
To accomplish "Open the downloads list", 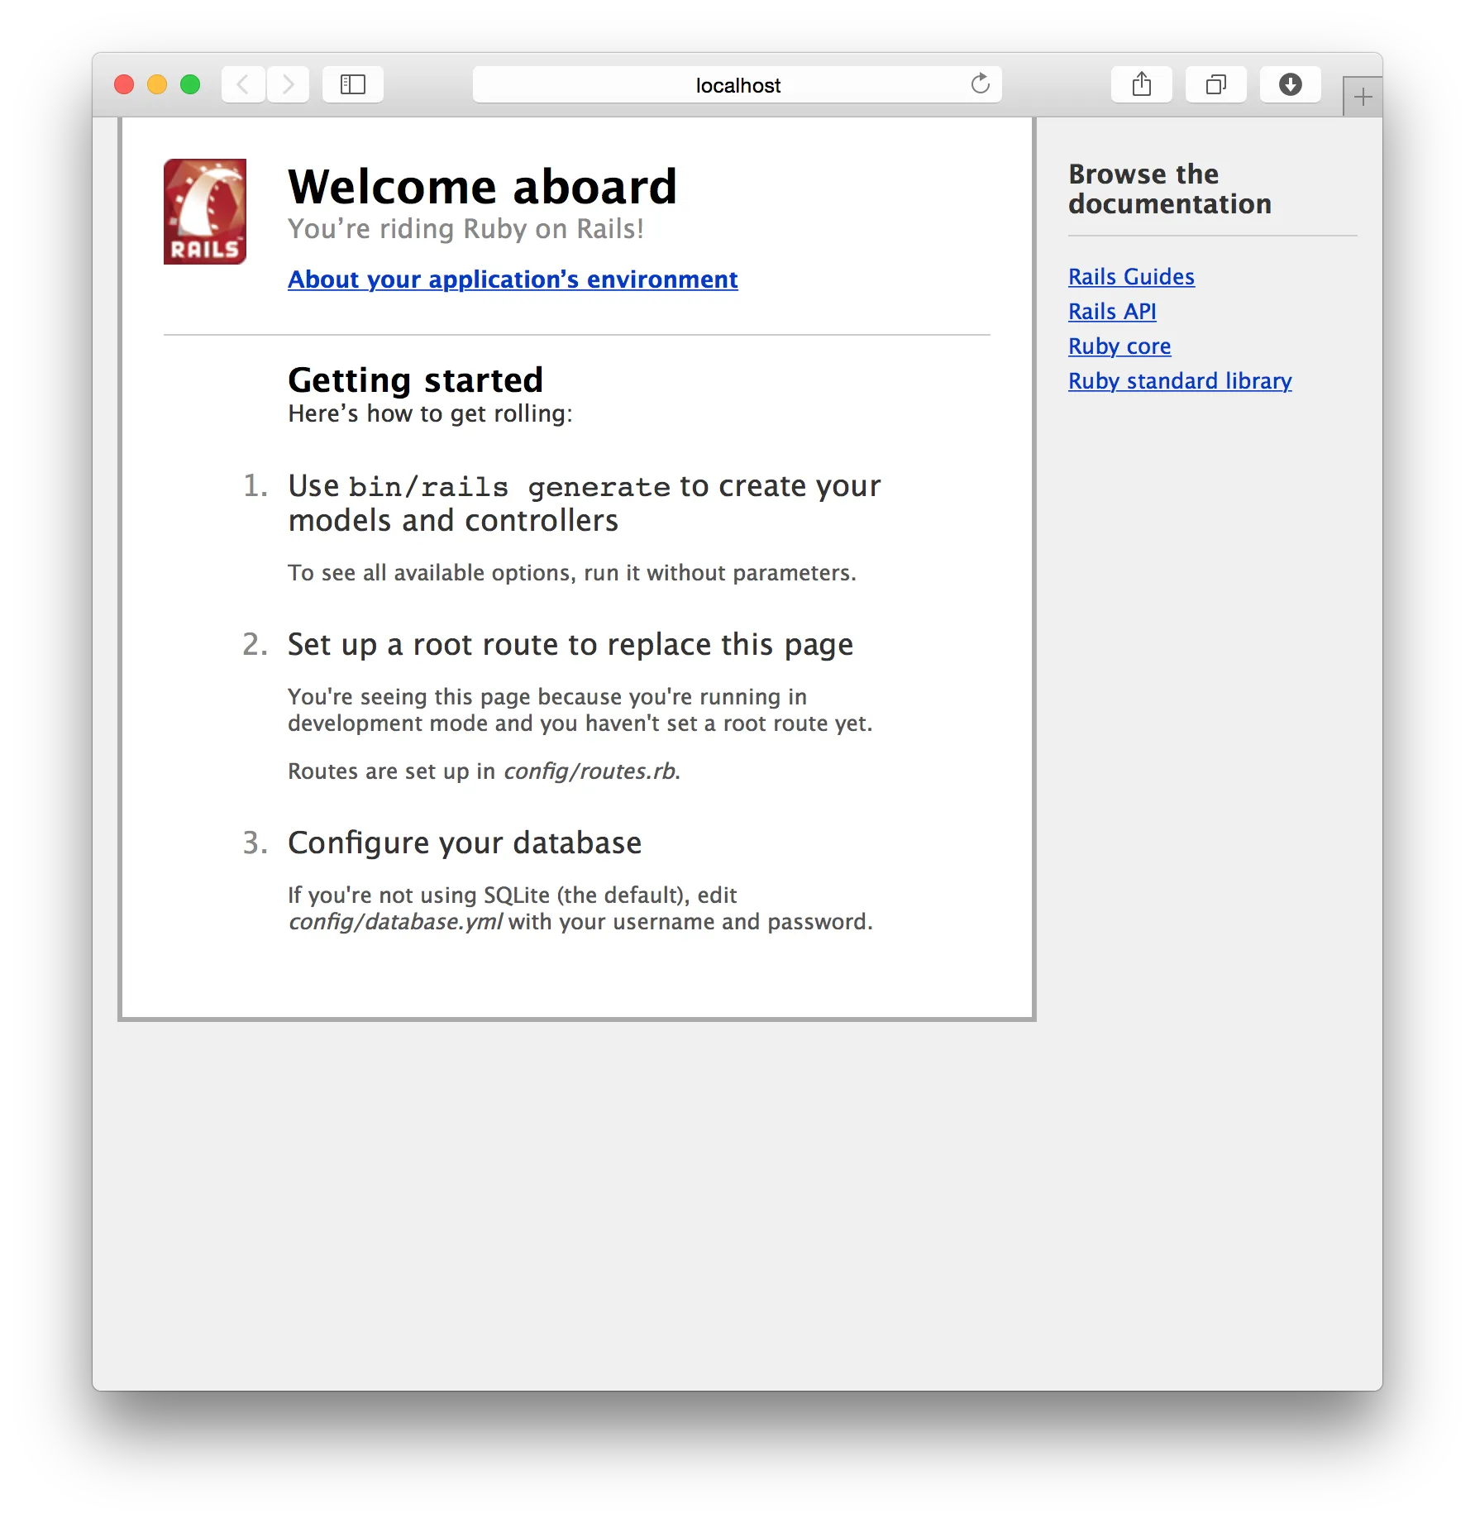I will (x=1290, y=84).
